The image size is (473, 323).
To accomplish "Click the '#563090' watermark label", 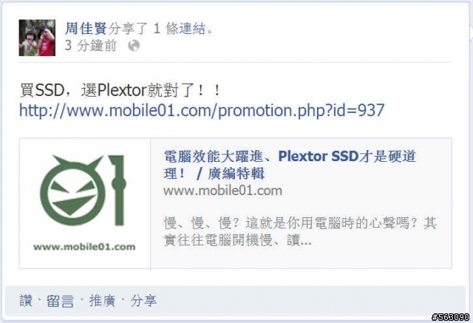I will point(451,317).
